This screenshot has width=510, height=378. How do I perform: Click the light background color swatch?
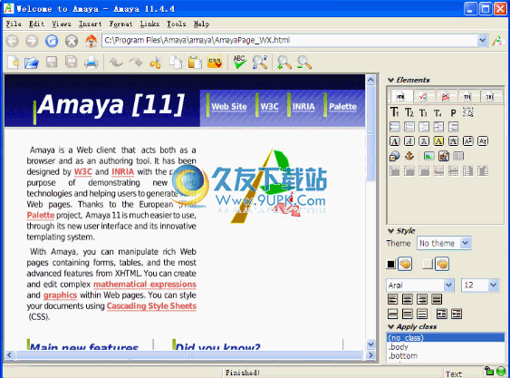tap(428, 264)
